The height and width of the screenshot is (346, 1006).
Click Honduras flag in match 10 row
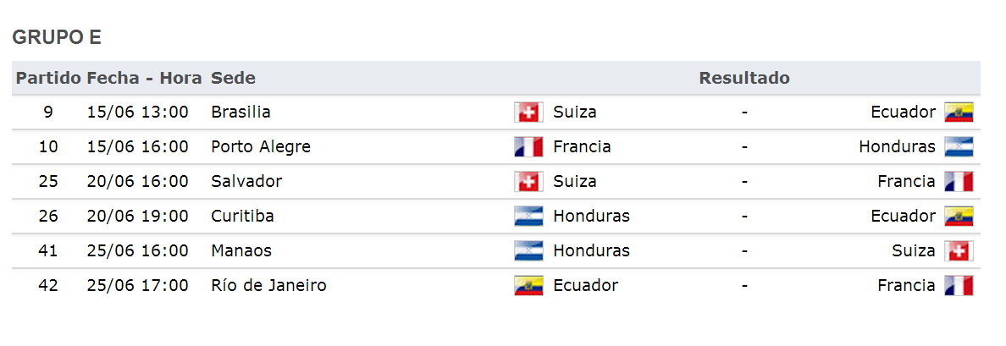click(x=959, y=146)
